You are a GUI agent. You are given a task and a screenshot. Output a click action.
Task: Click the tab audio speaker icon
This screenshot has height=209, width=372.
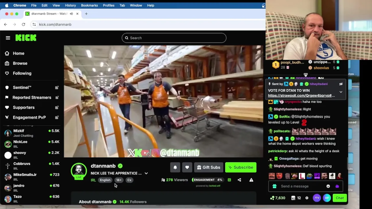tap(71, 14)
